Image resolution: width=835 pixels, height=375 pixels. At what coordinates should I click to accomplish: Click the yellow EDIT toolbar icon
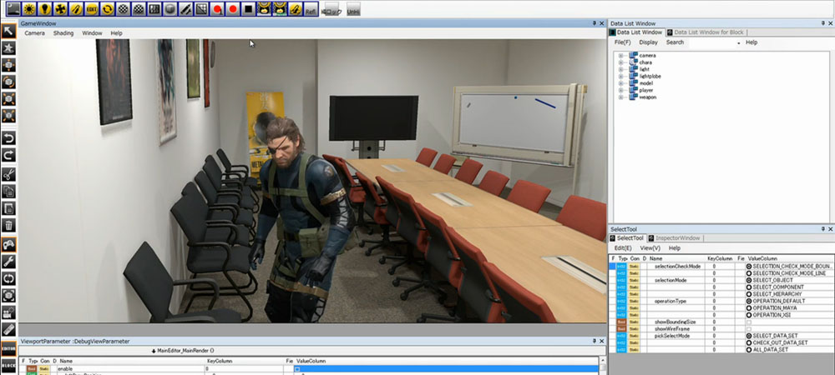pos(91,10)
